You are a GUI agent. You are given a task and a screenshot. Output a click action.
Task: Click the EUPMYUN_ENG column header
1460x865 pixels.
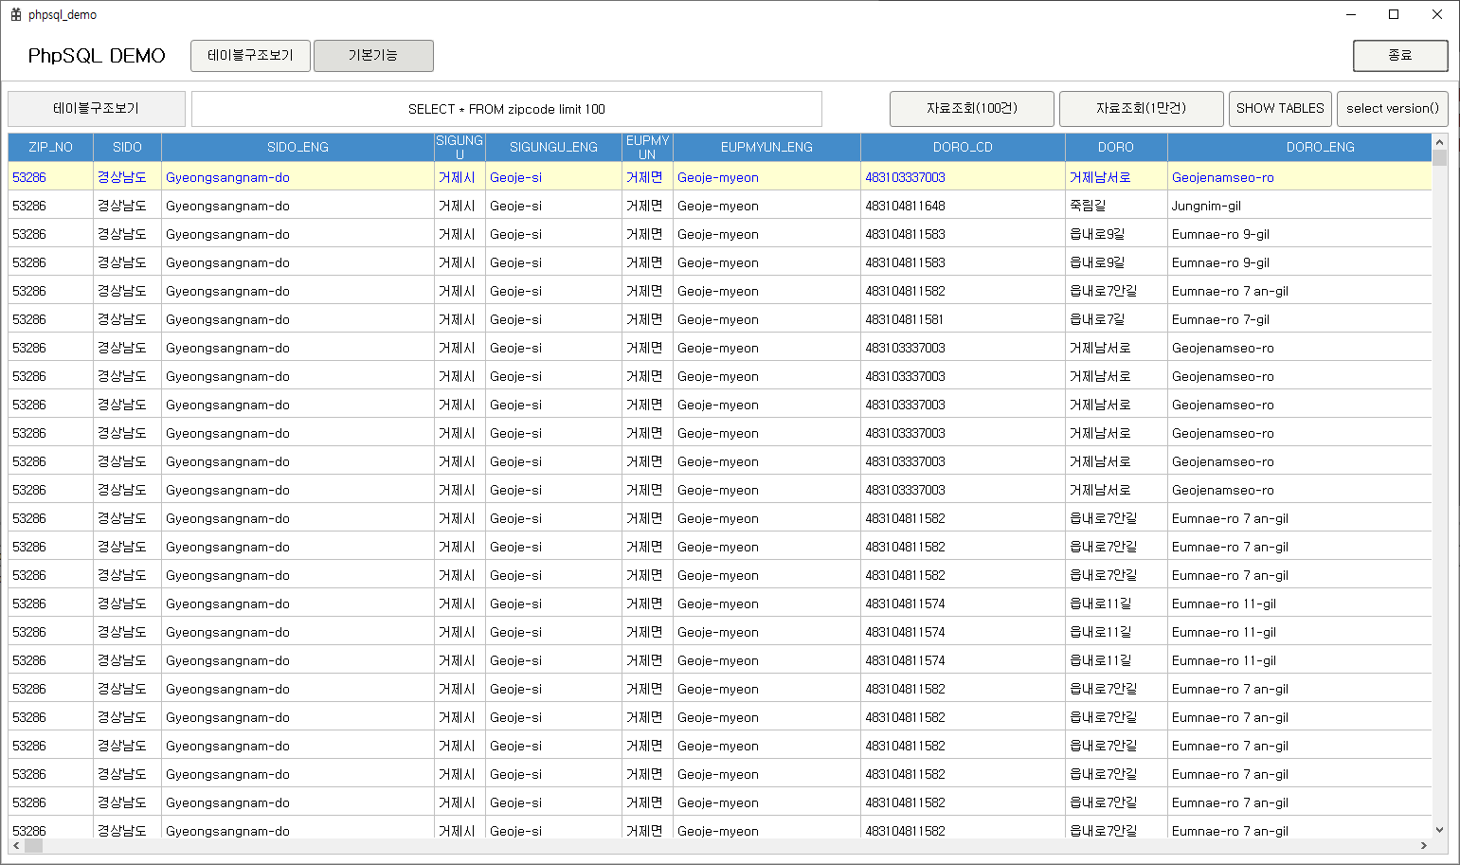766,148
